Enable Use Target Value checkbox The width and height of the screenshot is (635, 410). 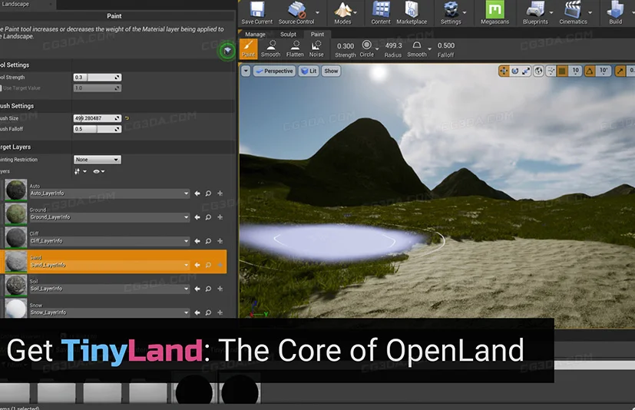1,88
